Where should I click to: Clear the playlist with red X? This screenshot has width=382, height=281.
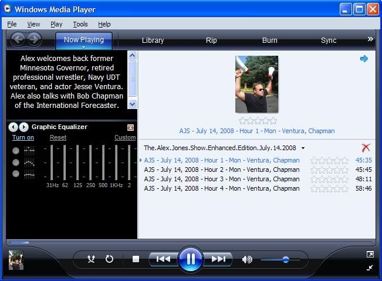pos(366,148)
